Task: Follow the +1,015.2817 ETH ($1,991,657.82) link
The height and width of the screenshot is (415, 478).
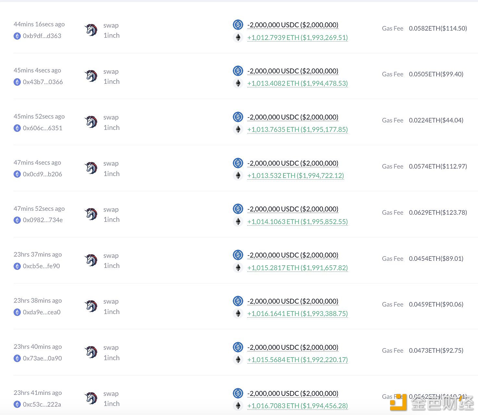Action: click(x=298, y=268)
